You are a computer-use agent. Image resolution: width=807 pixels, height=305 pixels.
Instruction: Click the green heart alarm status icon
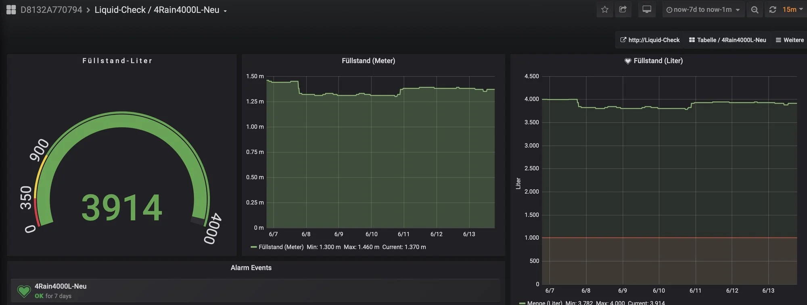click(x=24, y=291)
